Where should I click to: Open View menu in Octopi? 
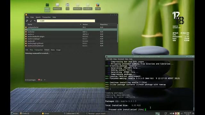[32, 17]
